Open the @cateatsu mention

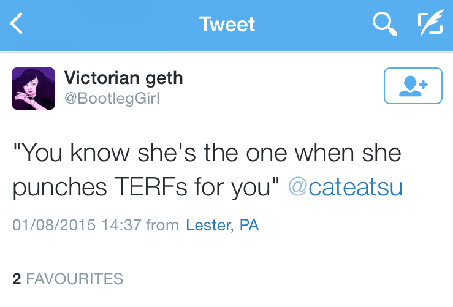345,188
